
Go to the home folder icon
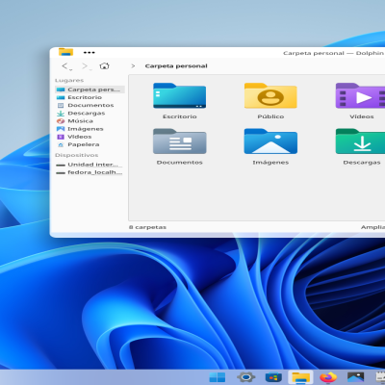(x=104, y=65)
